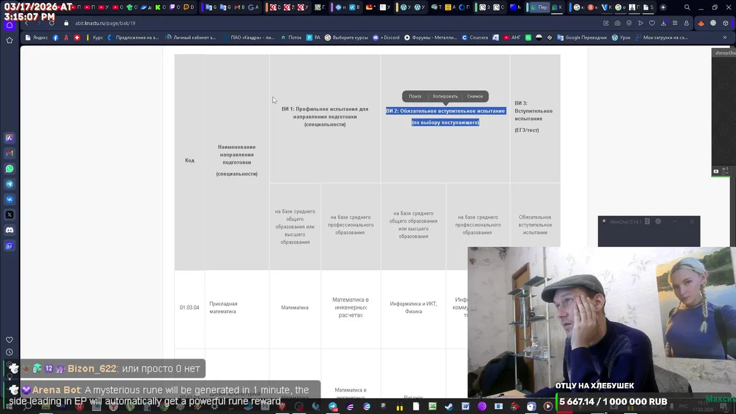Open the Google Переводчик bookmark
This screenshot has width=736, height=414.
point(582,37)
